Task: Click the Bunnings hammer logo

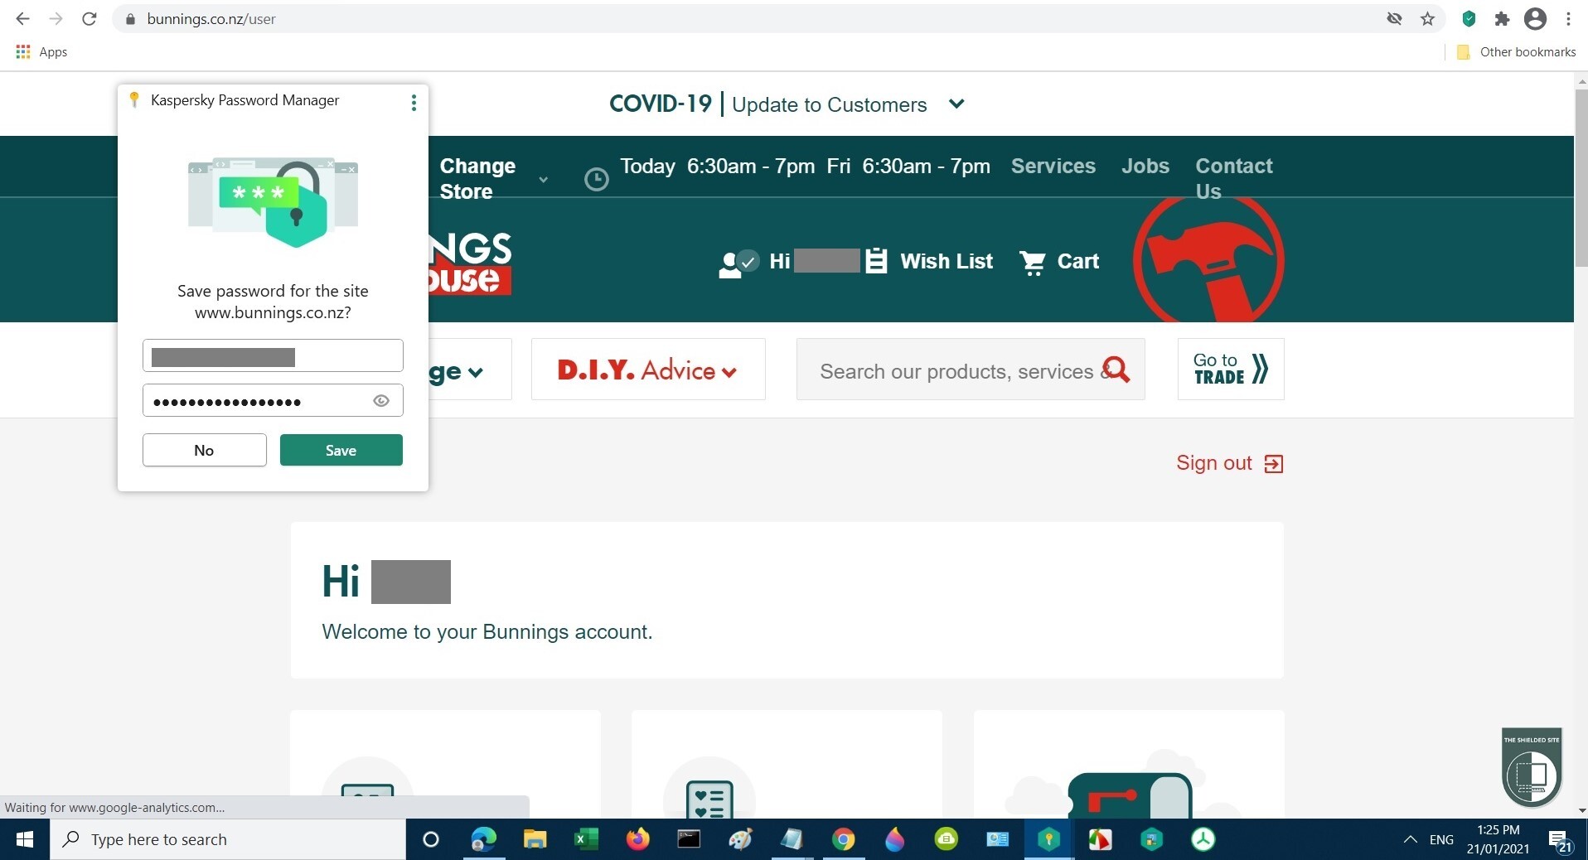Action: (x=1208, y=258)
